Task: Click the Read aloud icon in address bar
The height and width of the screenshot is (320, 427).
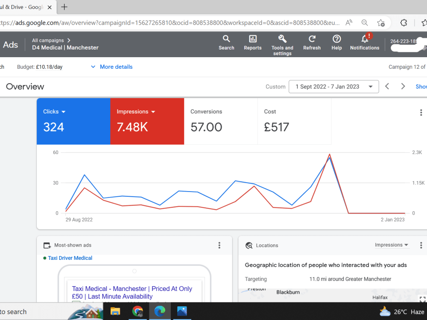Action: (349, 23)
